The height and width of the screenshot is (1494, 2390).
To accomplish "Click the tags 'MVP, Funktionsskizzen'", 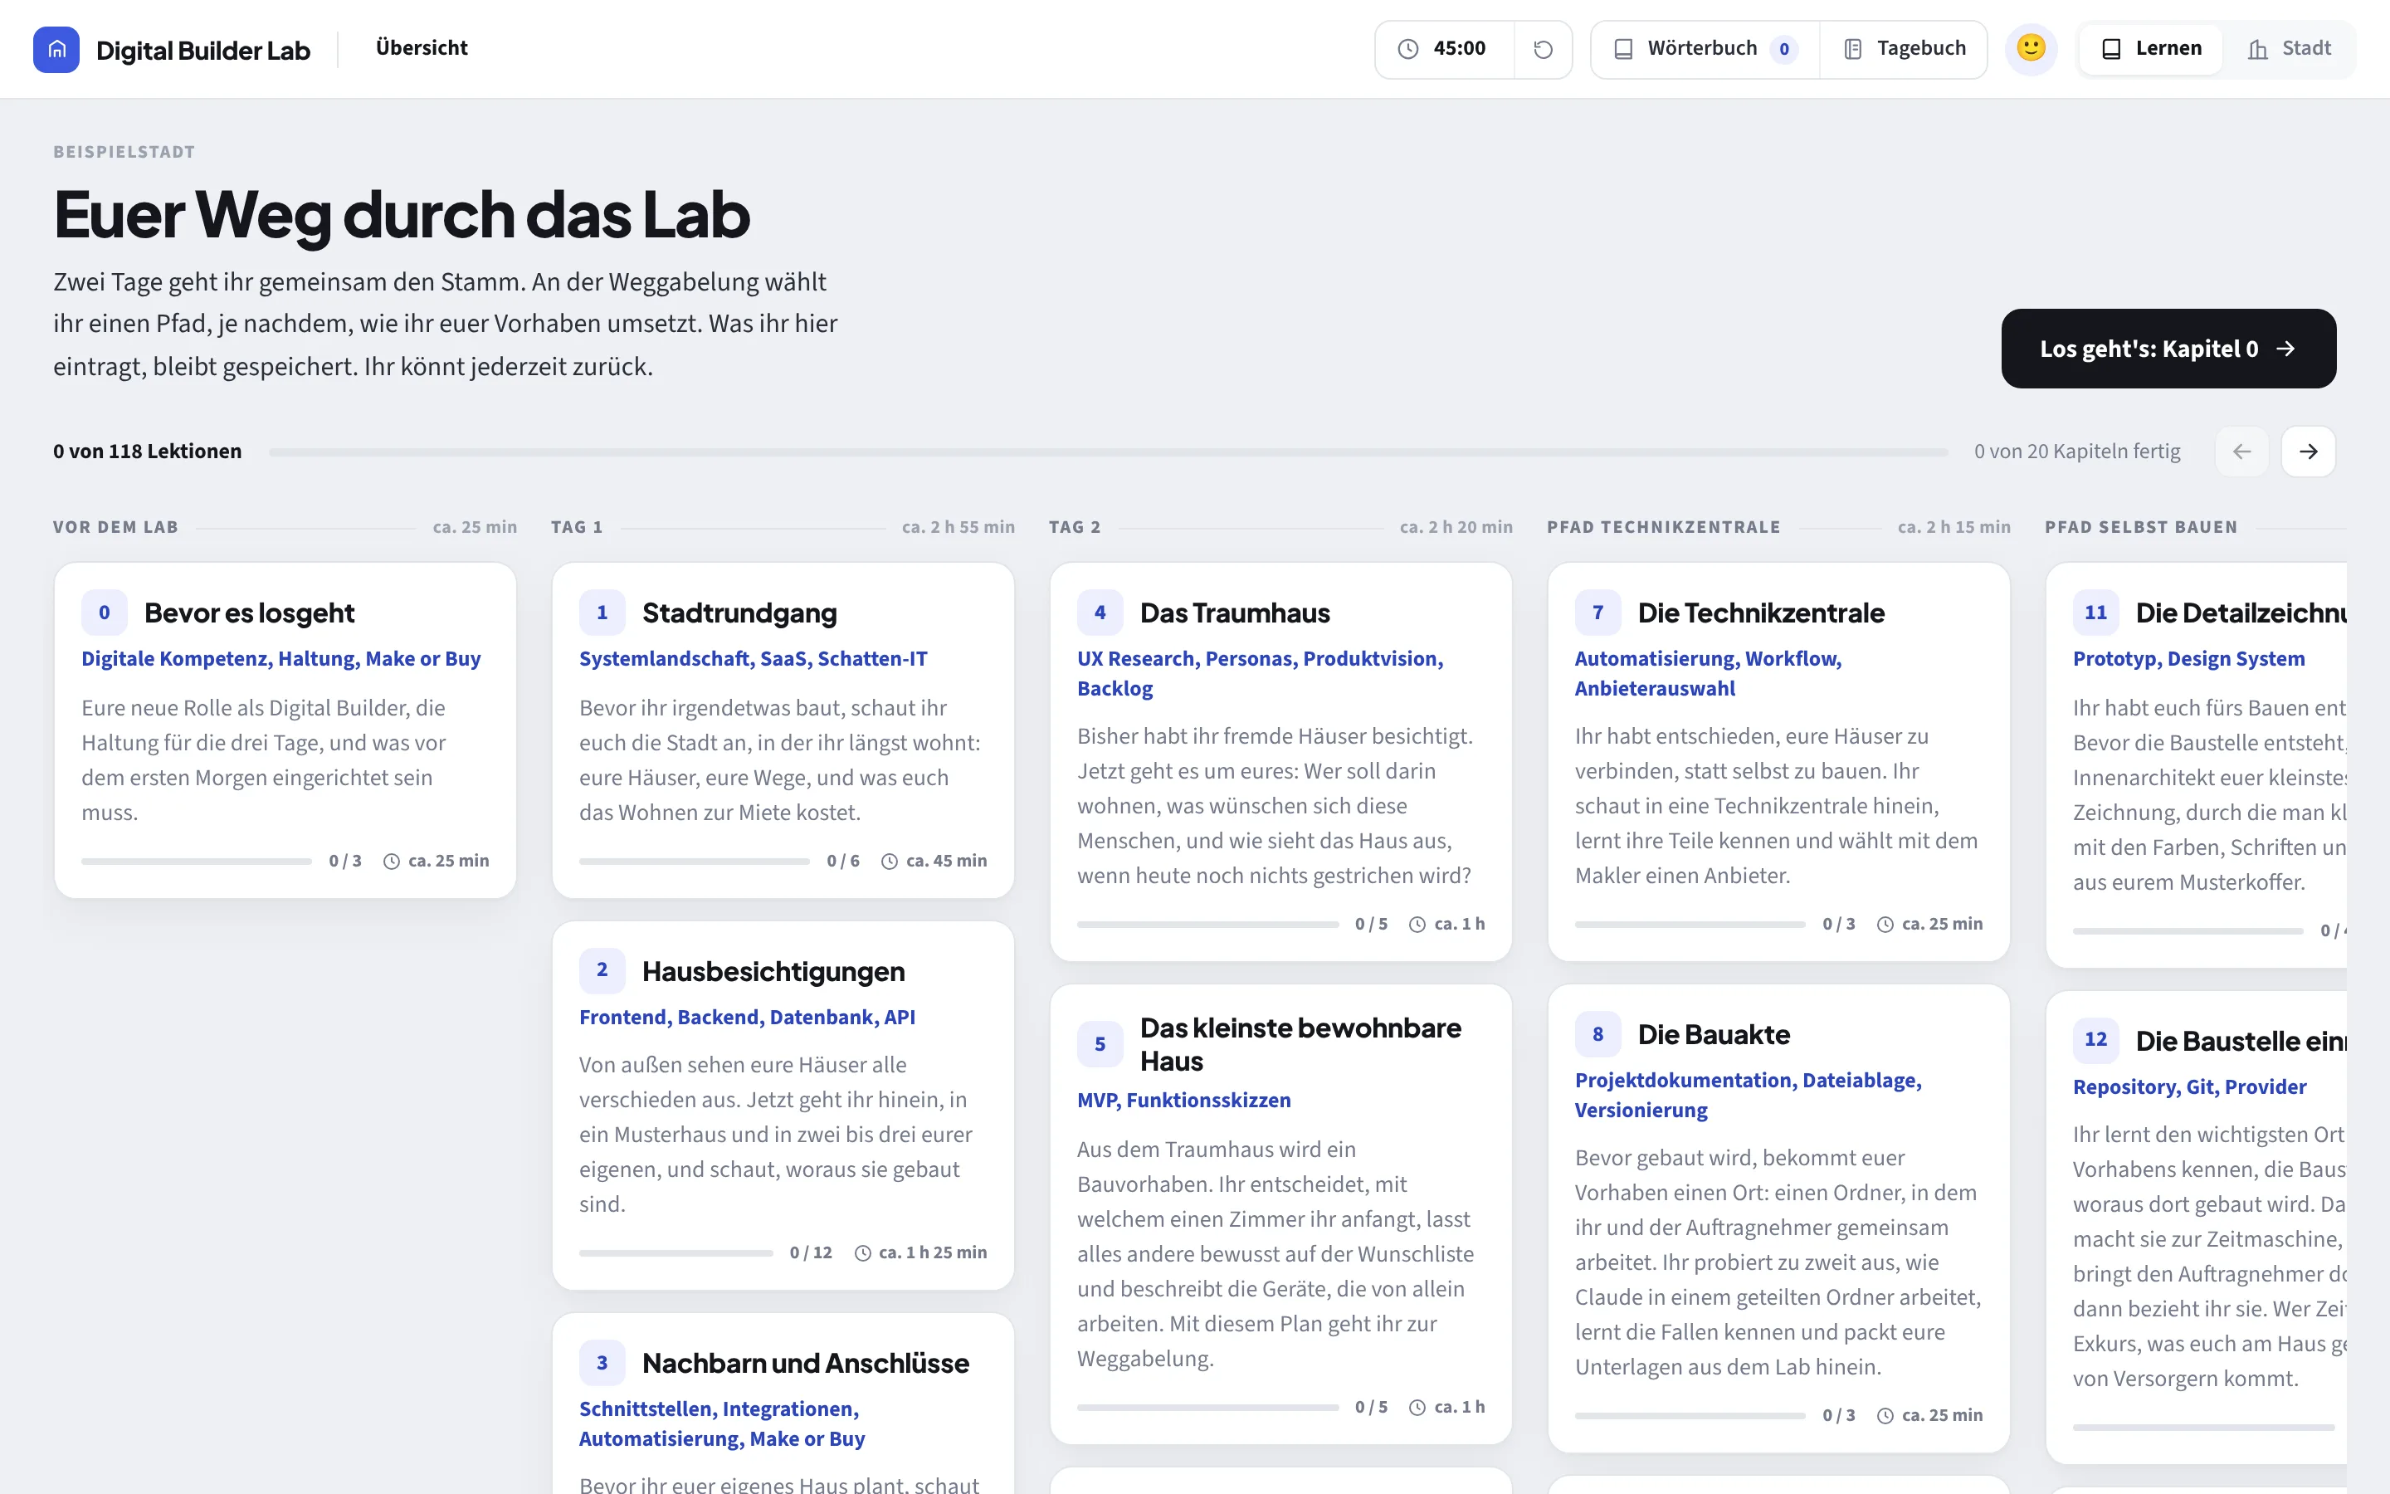I will (1183, 1100).
